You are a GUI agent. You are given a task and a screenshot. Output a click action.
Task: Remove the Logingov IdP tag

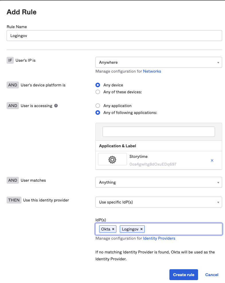coord(142,229)
